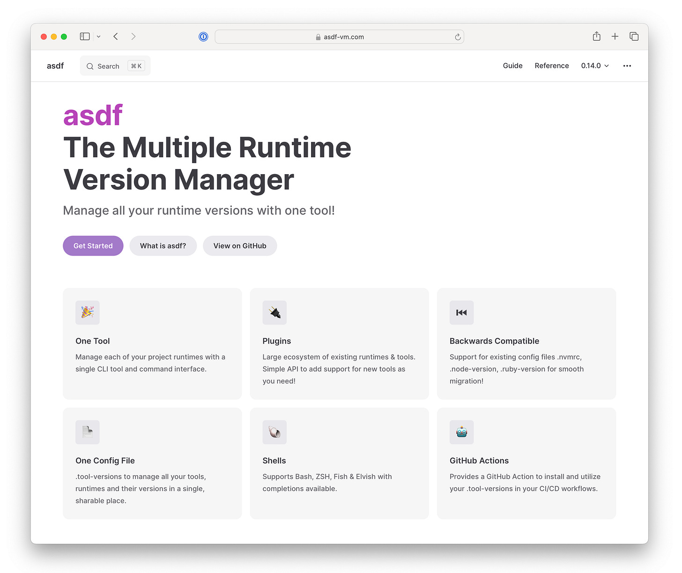Click the ⌘K shortcut badge

click(136, 66)
